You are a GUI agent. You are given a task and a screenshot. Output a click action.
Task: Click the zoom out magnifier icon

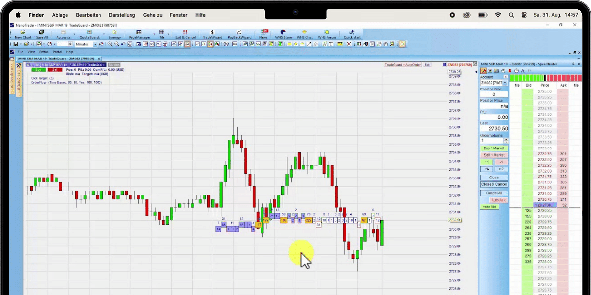117,44
